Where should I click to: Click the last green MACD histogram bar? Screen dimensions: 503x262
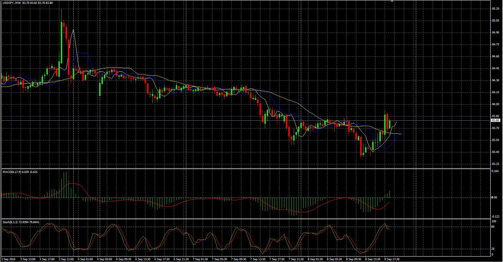[390, 194]
